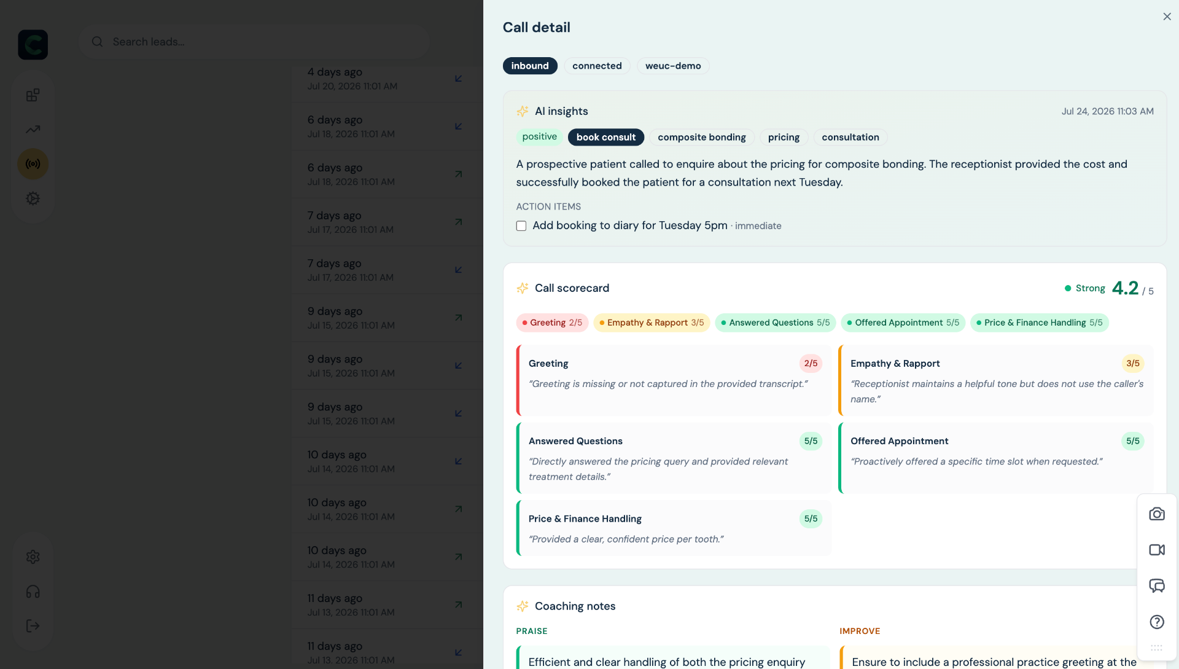Open the upper cog icon in sidebar

coord(33,198)
